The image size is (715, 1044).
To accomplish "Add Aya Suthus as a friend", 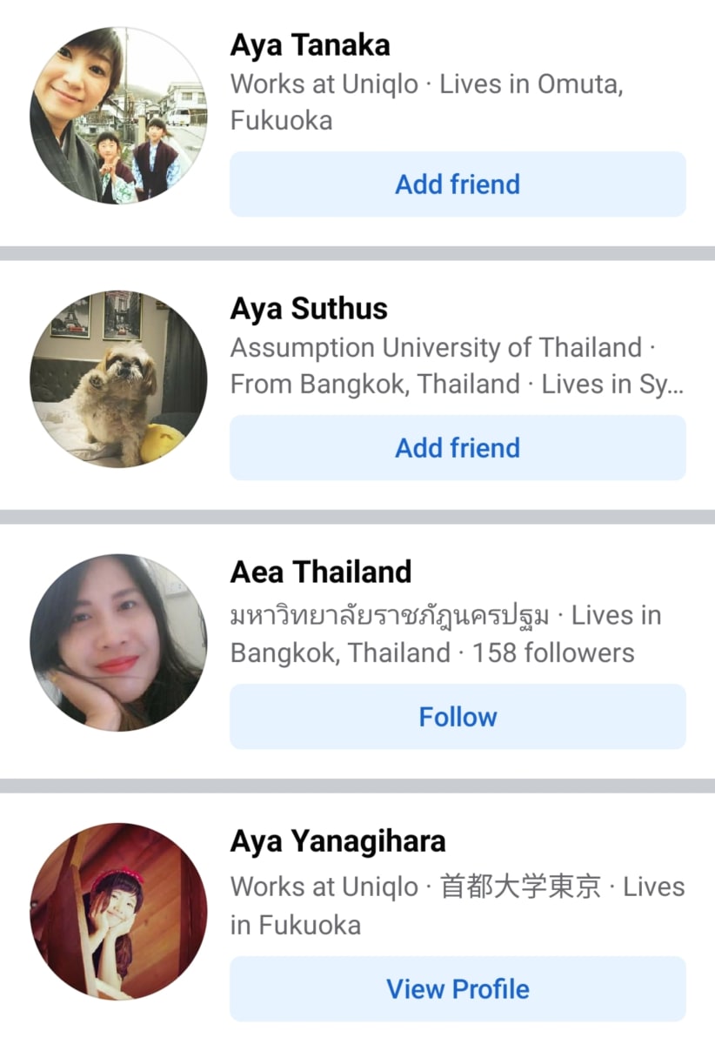I will click(458, 448).
